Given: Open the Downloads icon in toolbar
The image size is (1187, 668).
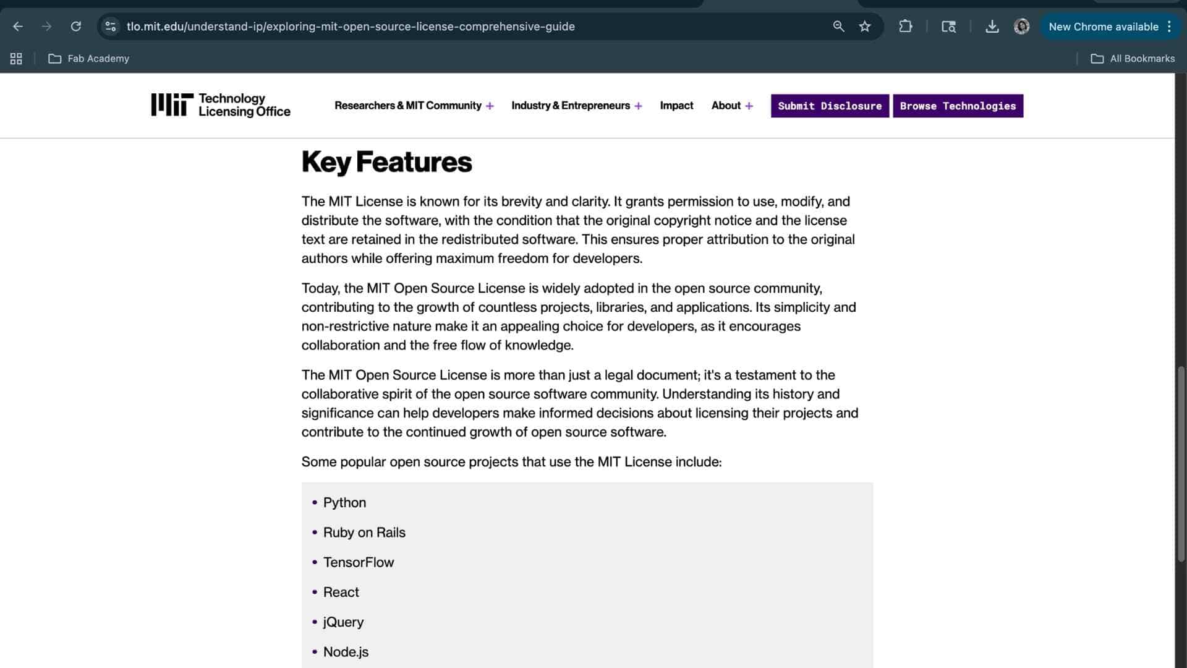Looking at the screenshot, I should tap(992, 27).
